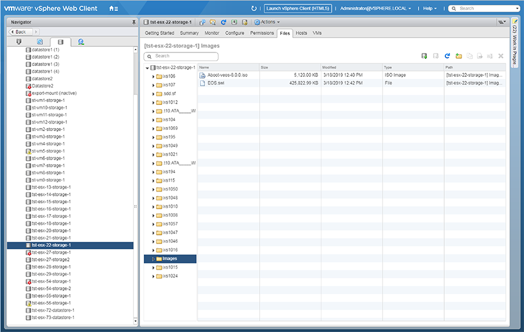Click the datastore file Search field
Image resolution: width=524 pixels, height=332 pixels.
pos(181,56)
